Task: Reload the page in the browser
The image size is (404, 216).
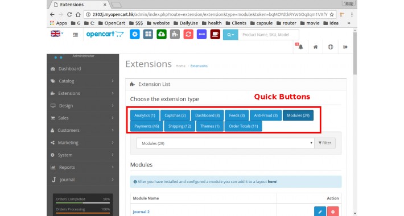Action: (x=69, y=14)
